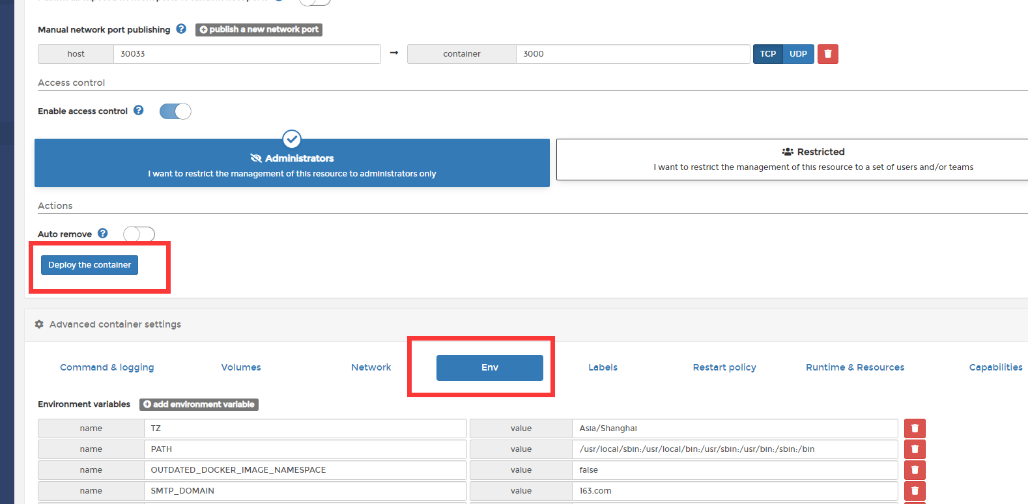
Task: Click help icon beside Auto remove
Action: coord(103,233)
